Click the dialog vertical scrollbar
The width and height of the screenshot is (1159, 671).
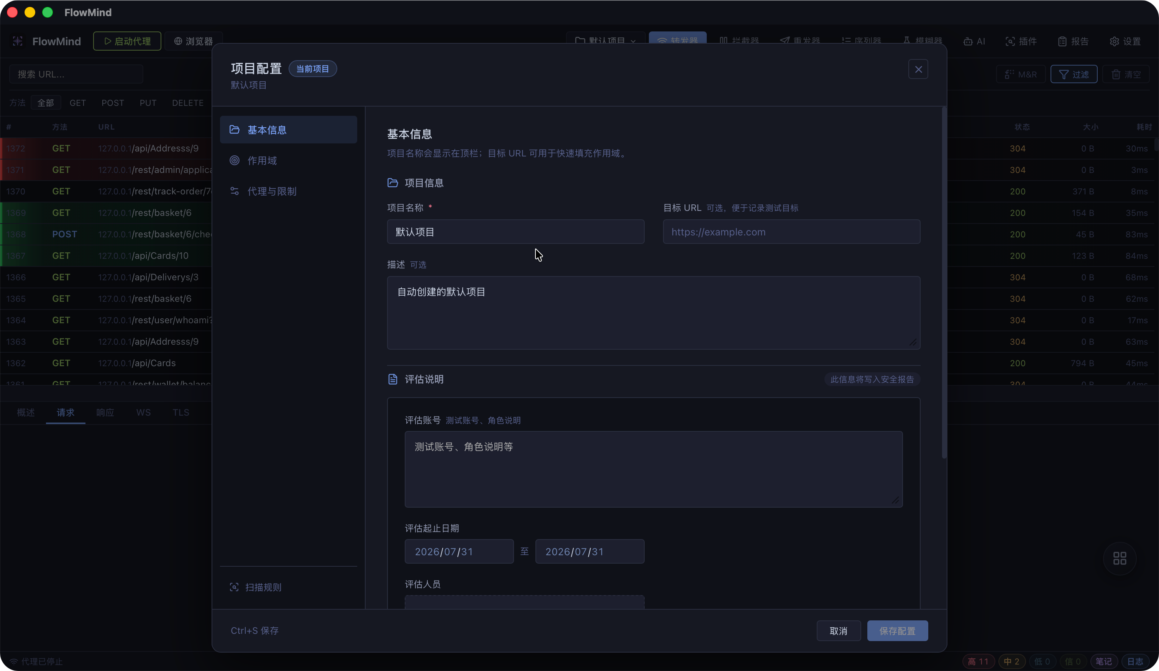tap(944, 283)
